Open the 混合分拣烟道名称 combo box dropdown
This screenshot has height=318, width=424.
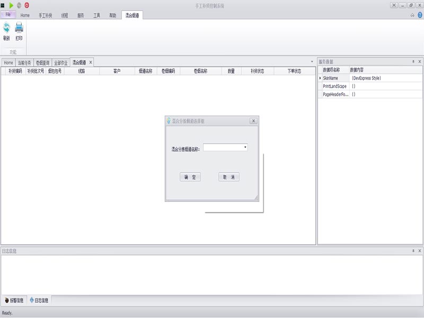(x=245, y=147)
